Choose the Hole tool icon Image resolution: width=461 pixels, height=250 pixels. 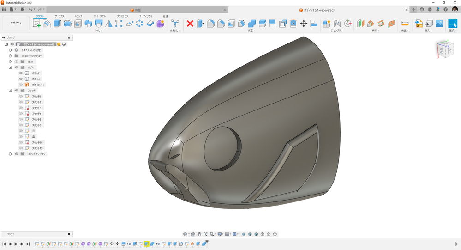[78, 24]
